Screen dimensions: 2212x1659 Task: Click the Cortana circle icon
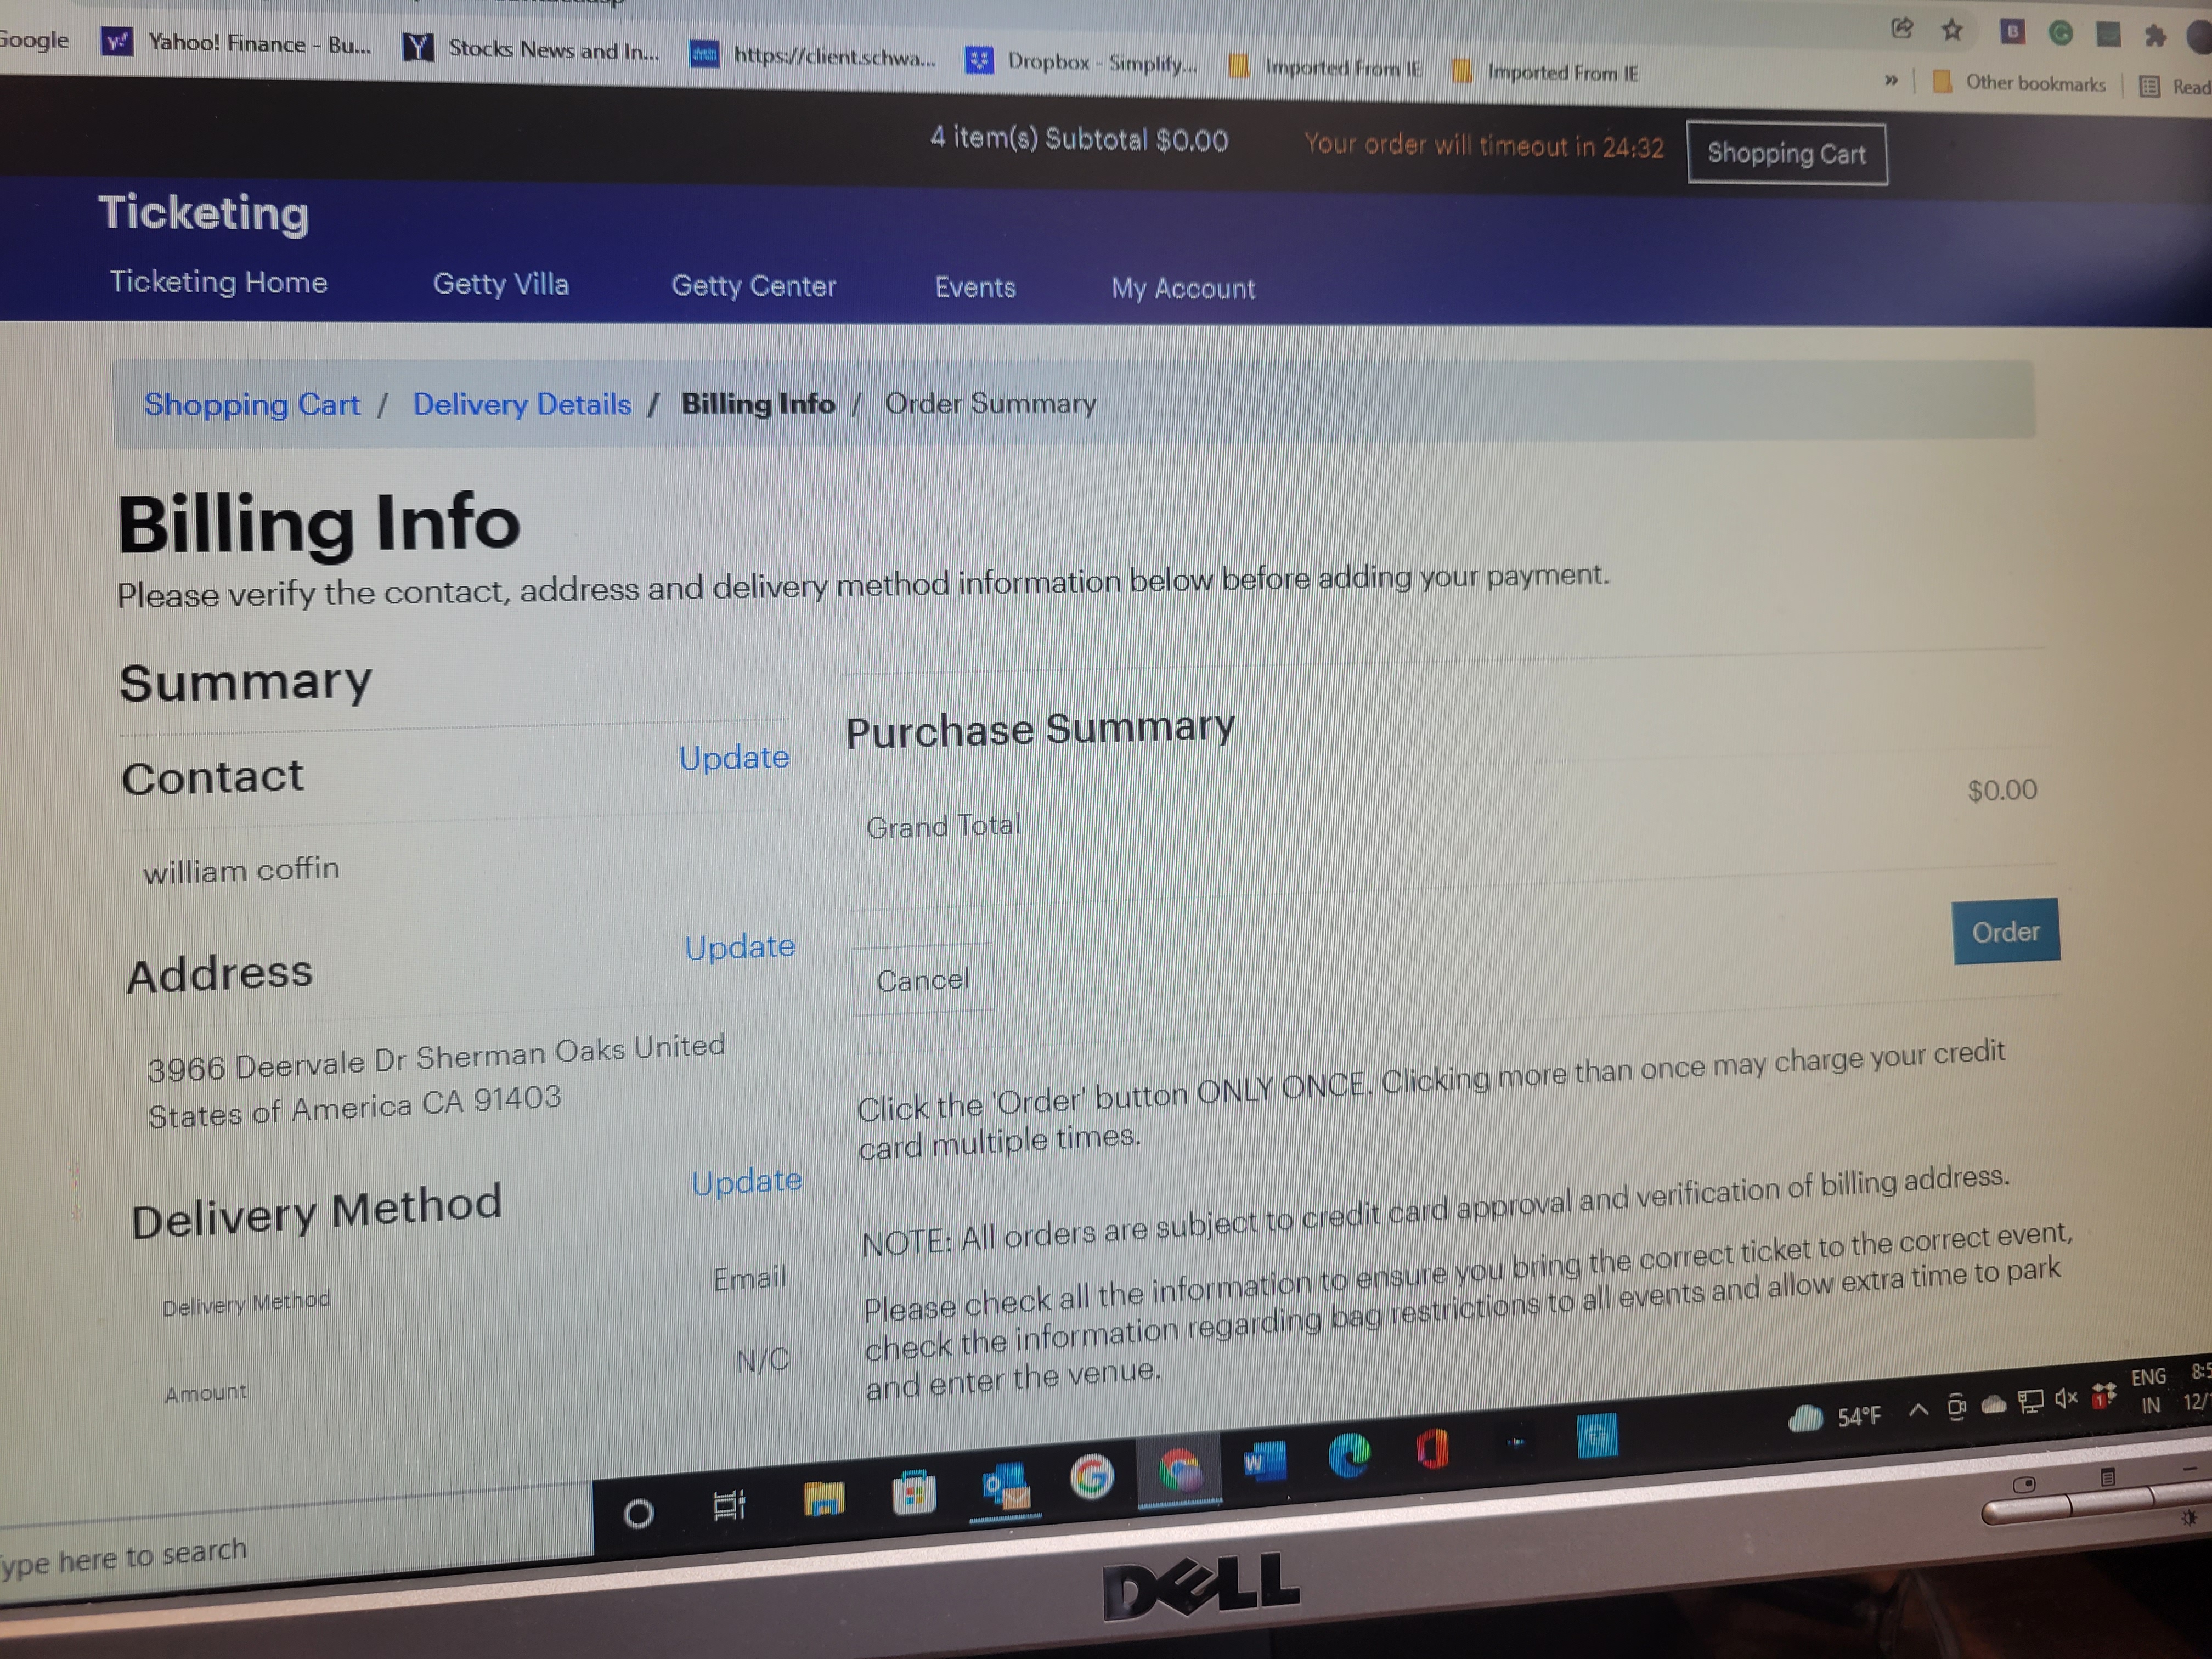coord(638,1514)
